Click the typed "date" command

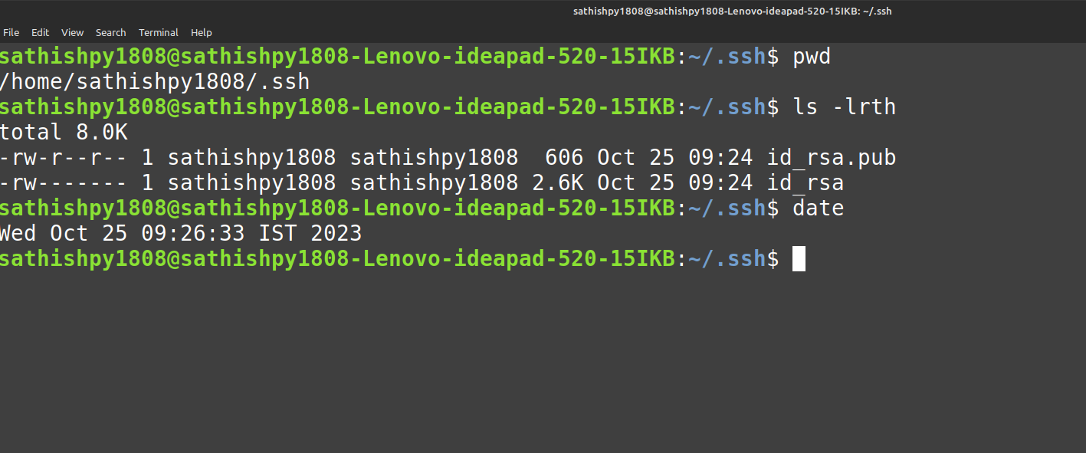(x=818, y=208)
